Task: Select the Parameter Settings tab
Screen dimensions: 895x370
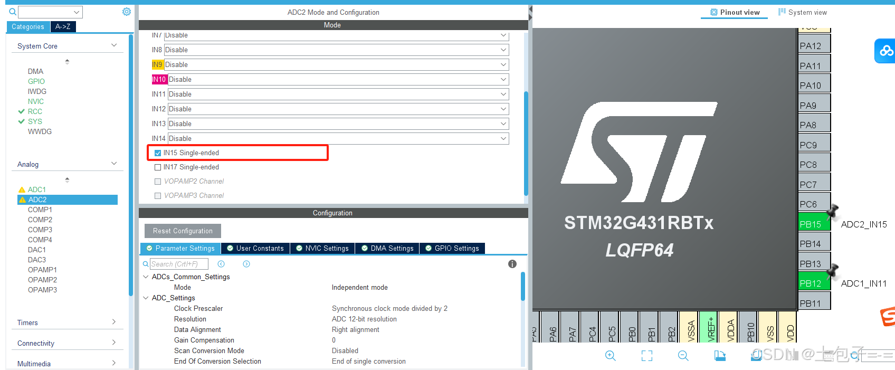Action: point(180,248)
